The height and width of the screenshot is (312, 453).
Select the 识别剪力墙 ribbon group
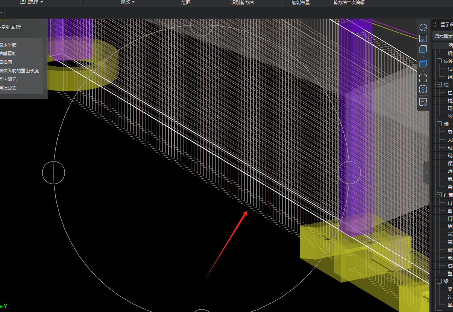click(x=242, y=3)
